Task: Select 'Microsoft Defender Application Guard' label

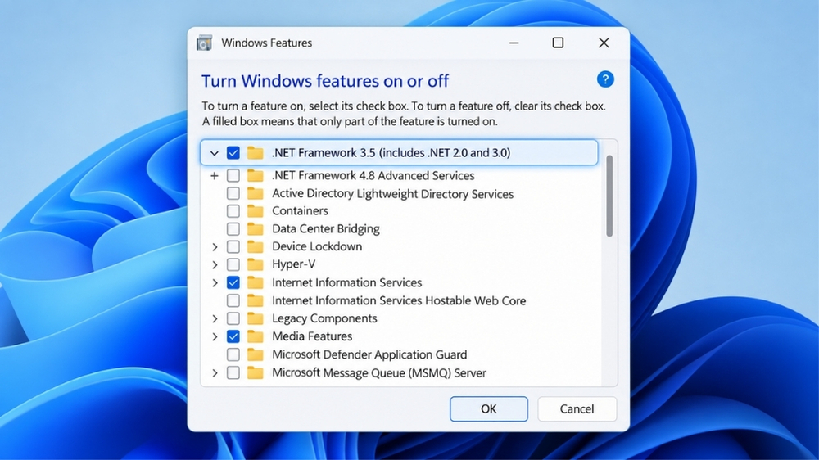Action: click(x=369, y=354)
